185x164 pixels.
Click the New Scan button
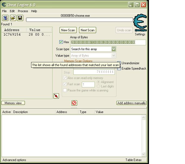tap(68, 30)
